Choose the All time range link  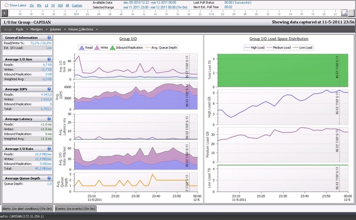point(67,5)
